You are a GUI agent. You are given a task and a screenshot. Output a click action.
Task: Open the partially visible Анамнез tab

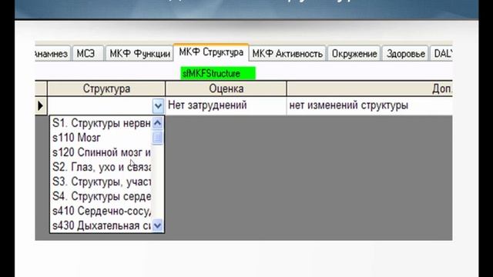52,53
